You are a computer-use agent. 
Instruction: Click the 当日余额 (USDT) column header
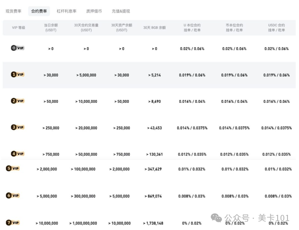tap(51, 27)
